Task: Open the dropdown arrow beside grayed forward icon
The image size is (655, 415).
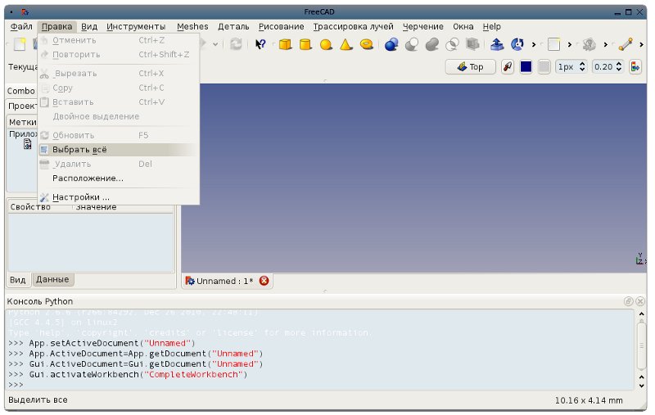Action: tap(215, 44)
